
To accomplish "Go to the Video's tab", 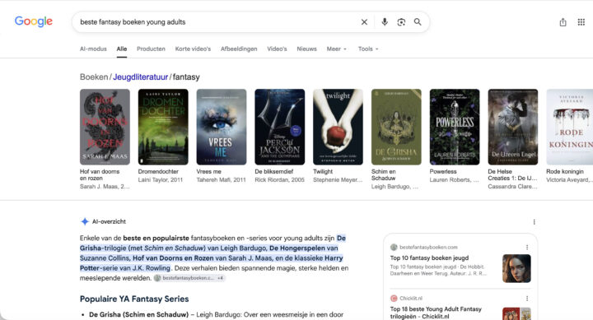I will click(277, 49).
